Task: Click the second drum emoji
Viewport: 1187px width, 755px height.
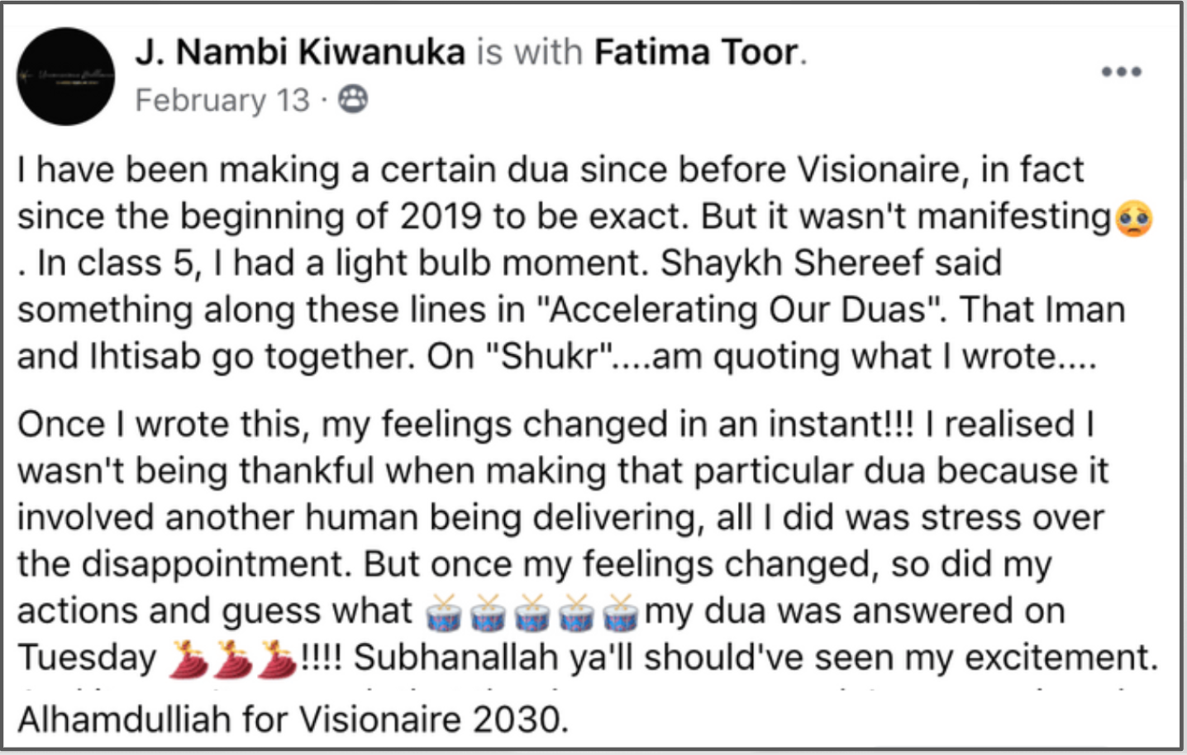Action: (x=488, y=613)
